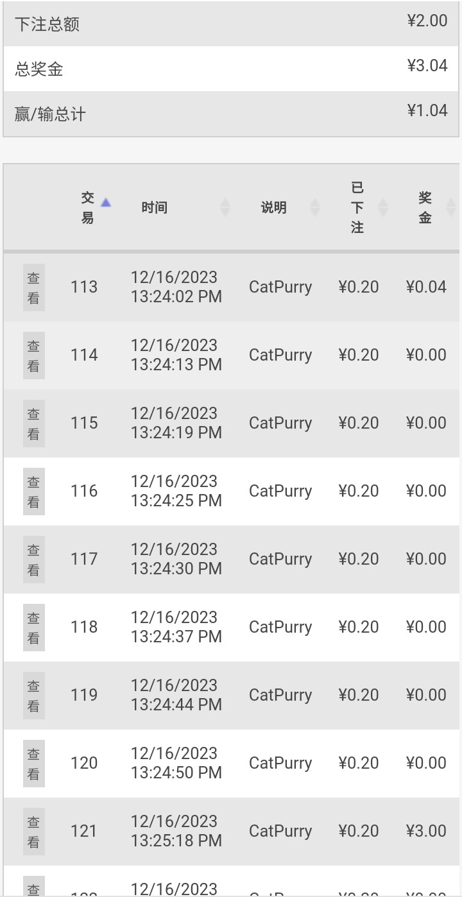The width and height of the screenshot is (462, 897).
Task: Select the 赢/输总计 summary row
Action: 231,114
